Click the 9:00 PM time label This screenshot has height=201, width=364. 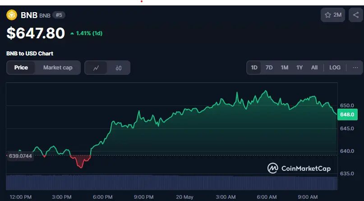(x=144, y=197)
